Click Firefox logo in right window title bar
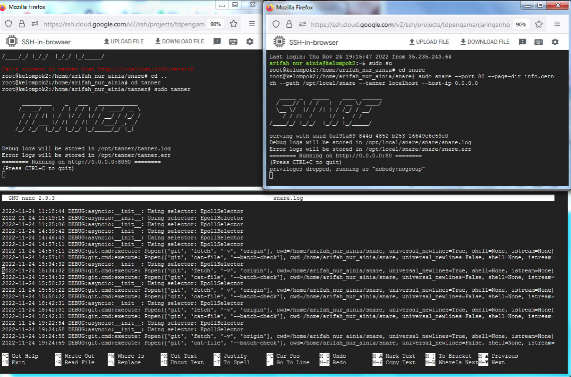The image size is (571, 377). 270,8
